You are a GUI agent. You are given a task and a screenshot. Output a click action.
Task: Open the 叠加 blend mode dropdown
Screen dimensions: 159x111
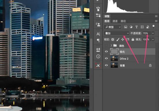coord(117,33)
